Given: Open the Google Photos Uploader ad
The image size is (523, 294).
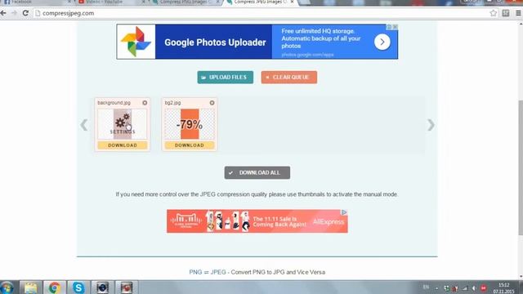Looking at the screenshot, I should (257, 42).
